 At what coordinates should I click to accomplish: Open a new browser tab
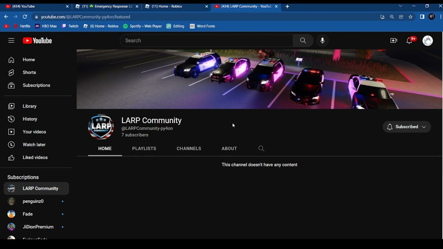pos(287,7)
